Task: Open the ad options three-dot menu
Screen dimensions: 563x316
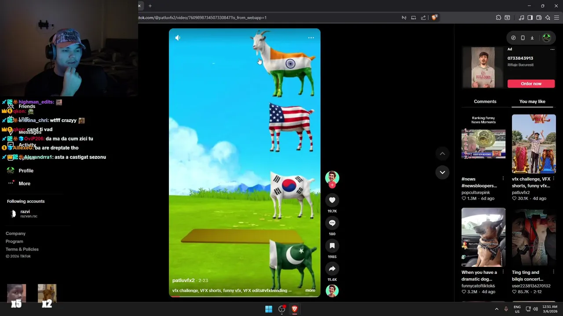Action: coord(552,49)
